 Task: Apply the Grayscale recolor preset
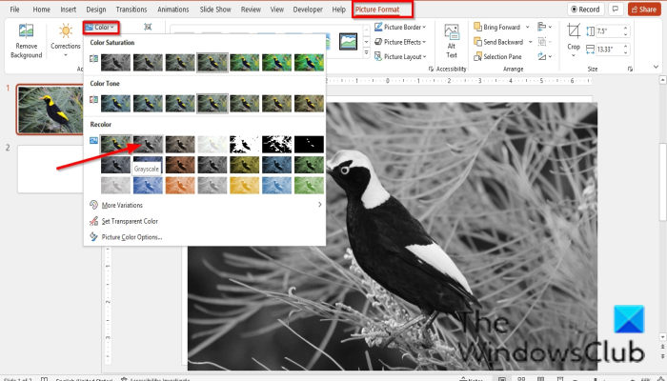click(147, 144)
